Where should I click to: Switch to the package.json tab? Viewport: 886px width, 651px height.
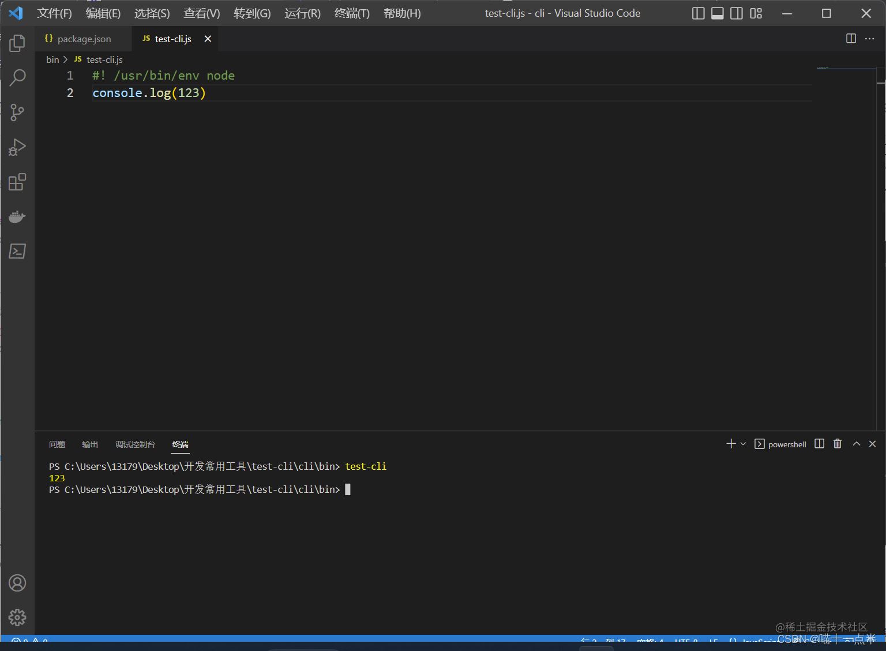click(83, 39)
